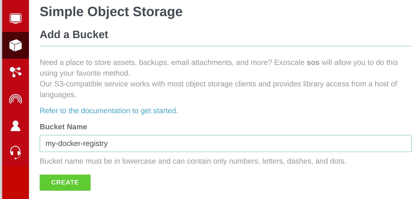Click the 'Simple Object Storage' page title
The image size is (416, 199).
point(111,12)
